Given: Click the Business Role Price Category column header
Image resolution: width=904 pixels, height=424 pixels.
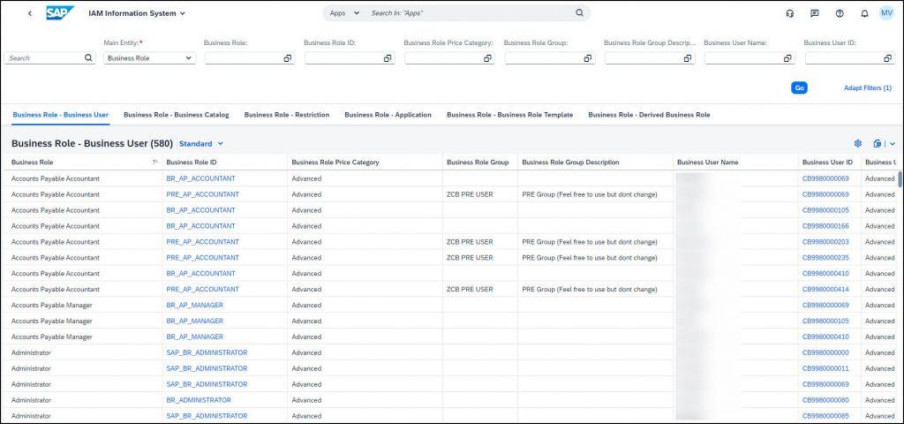Looking at the screenshot, I should click(x=365, y=163).
